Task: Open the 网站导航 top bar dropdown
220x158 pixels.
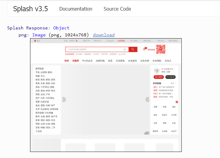Action: point(148,41)
